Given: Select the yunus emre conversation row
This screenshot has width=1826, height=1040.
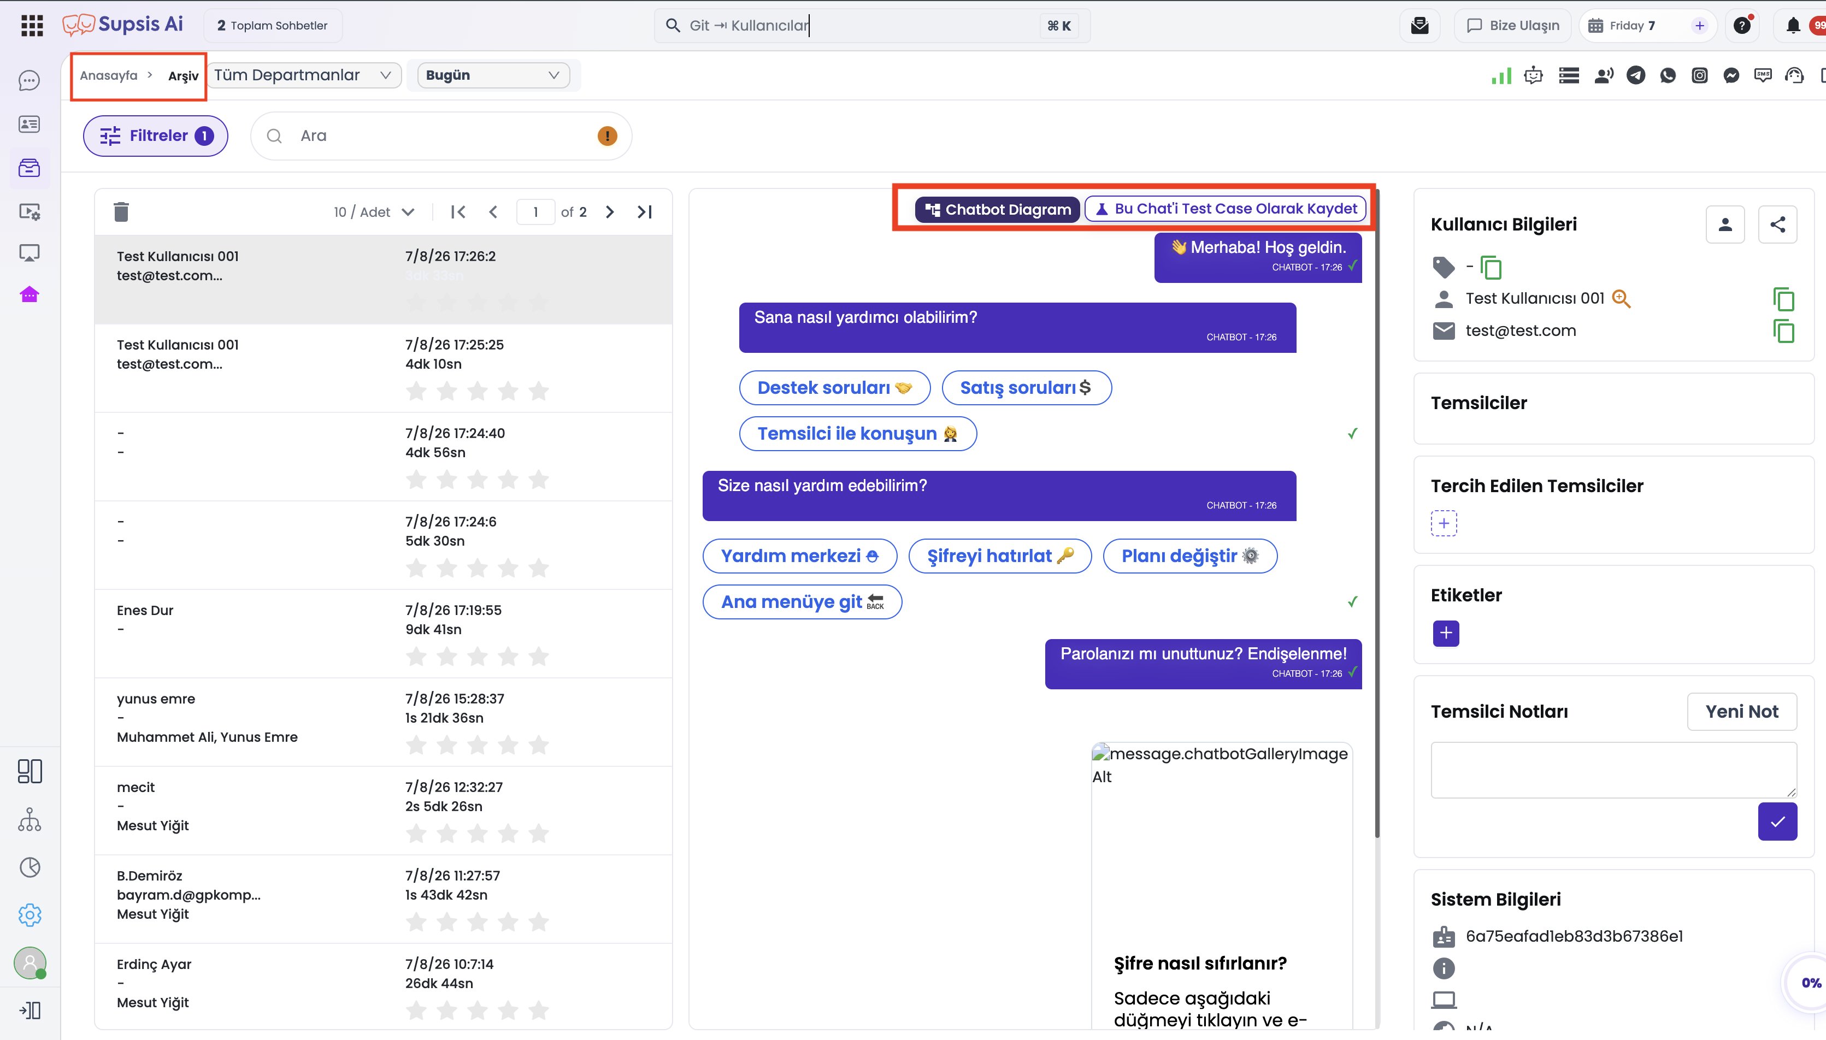Looking at the screenshot, I should click(384, 722).
